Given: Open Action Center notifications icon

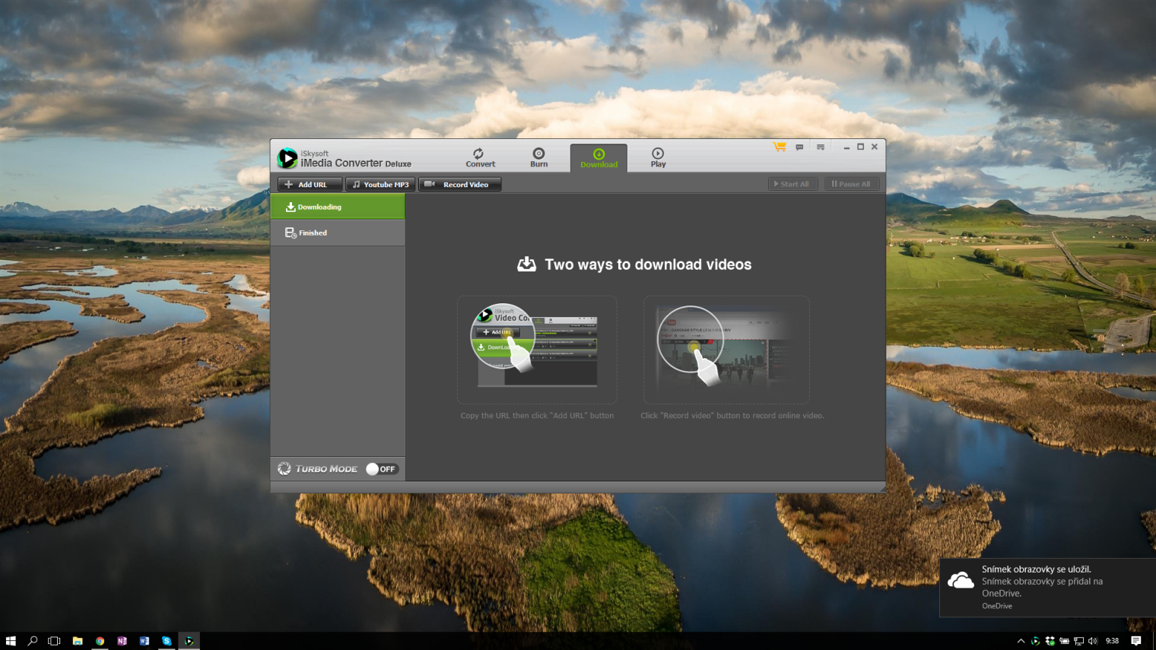Looking at the screenshot, I should coord(1136,641).
